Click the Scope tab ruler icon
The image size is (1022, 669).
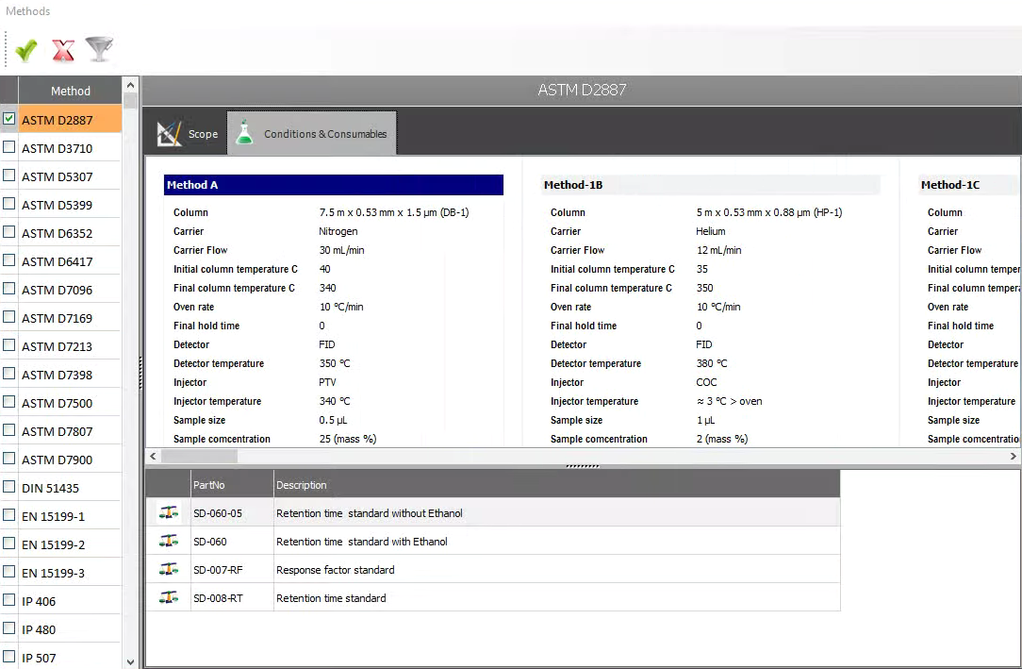[169, 134]
